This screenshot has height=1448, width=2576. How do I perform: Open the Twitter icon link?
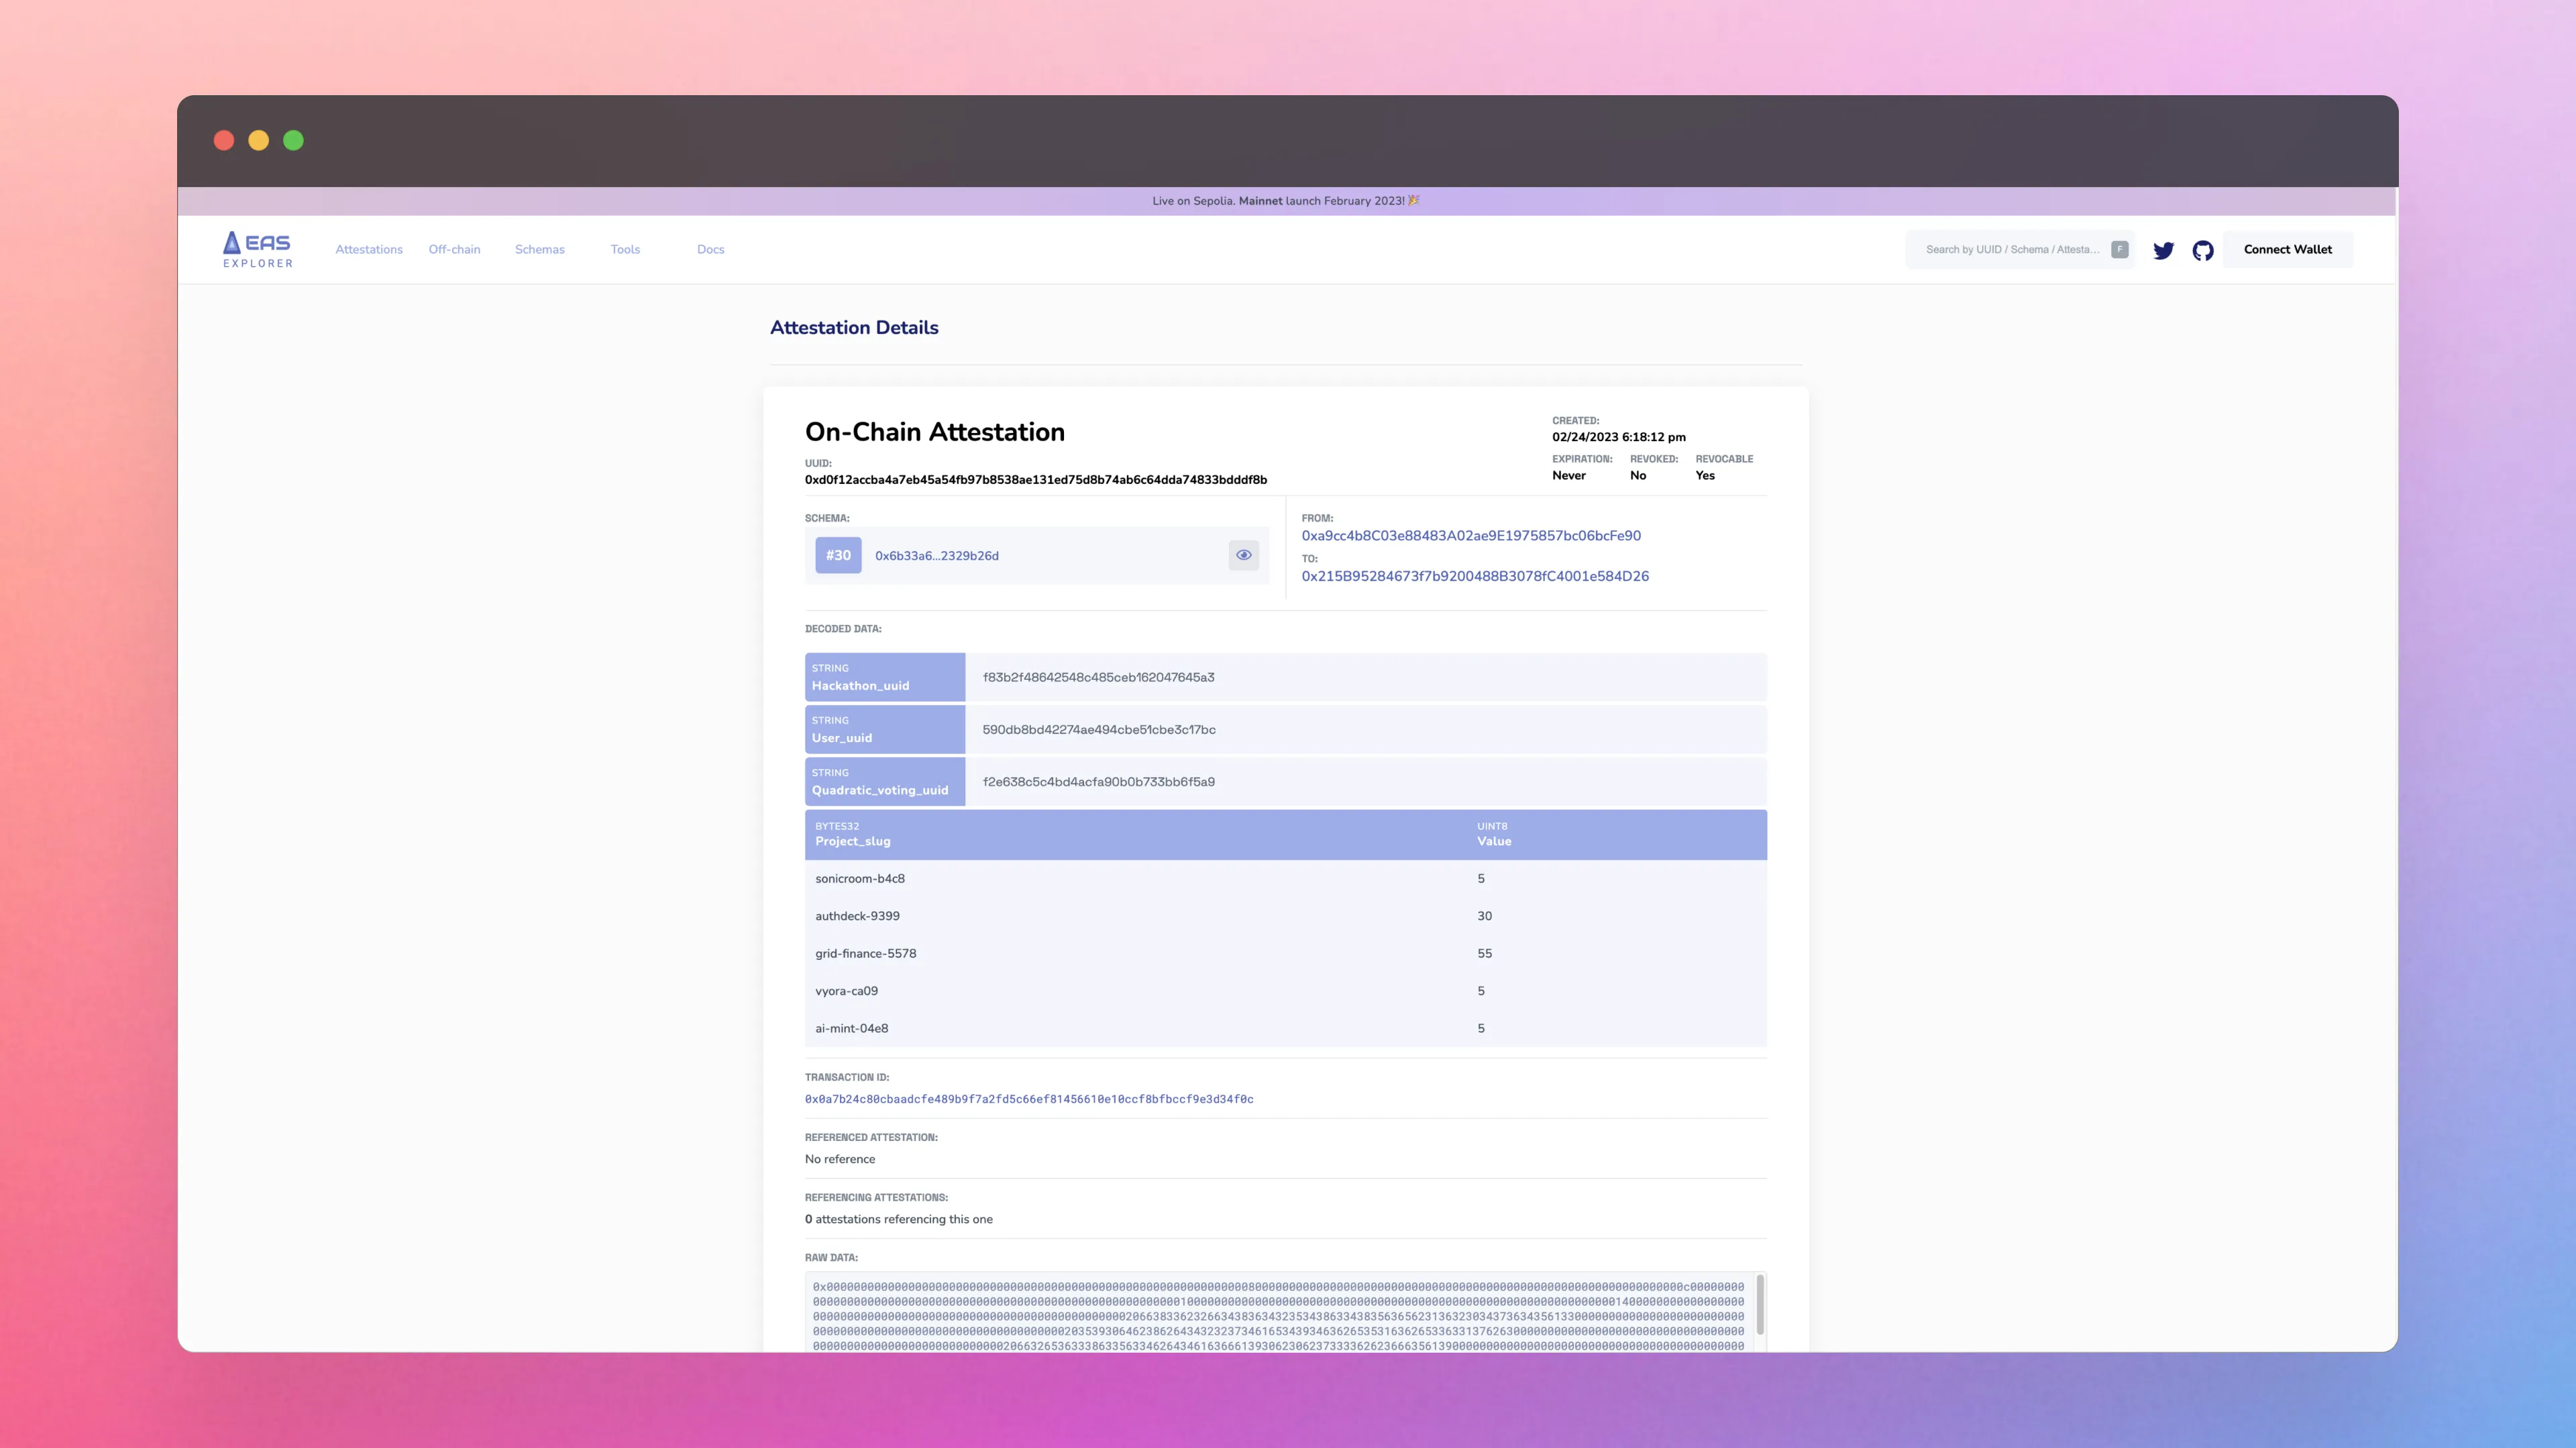(x=2163, y=250)
